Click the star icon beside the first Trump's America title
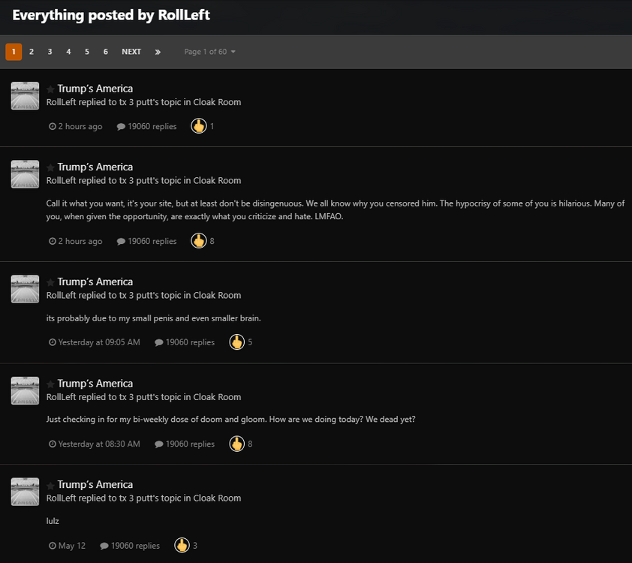The width and height of the screenshot is (632, 563). pyautogui.click(x=50, y=89)
